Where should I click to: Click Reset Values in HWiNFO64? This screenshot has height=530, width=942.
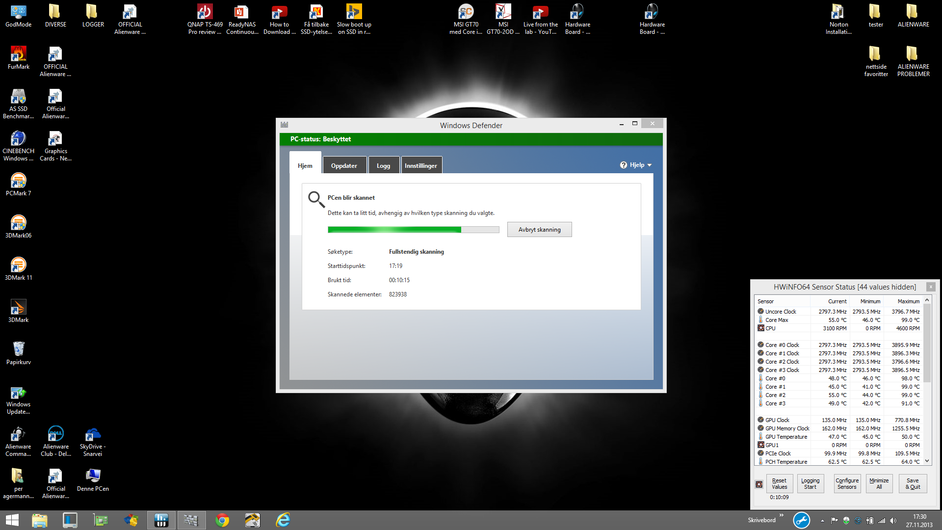click(x=779, y=483)
